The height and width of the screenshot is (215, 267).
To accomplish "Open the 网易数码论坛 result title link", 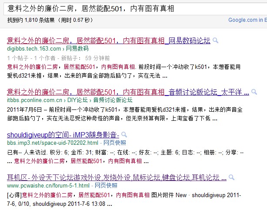I will click(x=109, y=41).
